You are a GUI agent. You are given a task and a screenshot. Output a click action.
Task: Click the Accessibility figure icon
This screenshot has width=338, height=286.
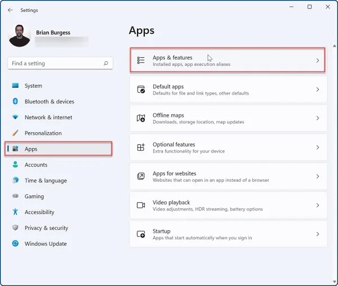[x=15, y=212]
